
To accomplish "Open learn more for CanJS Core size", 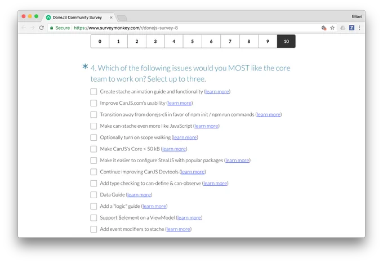I will pyautogui.click(x=174, y=149).
